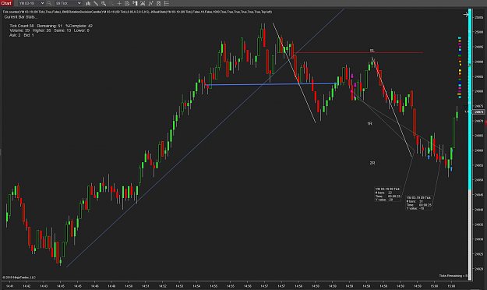This screenshot has height=290, width=487.
Task: Click the Tick Count 38 text
Action: point(22,26)
